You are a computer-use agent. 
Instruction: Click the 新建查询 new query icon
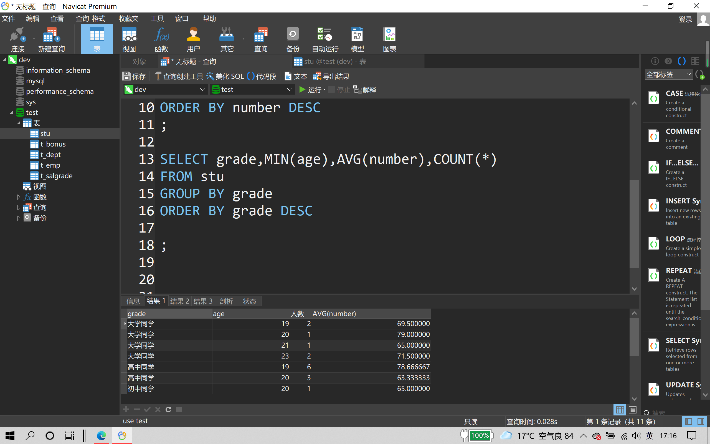pyautogui.click(x=51, y=40)
